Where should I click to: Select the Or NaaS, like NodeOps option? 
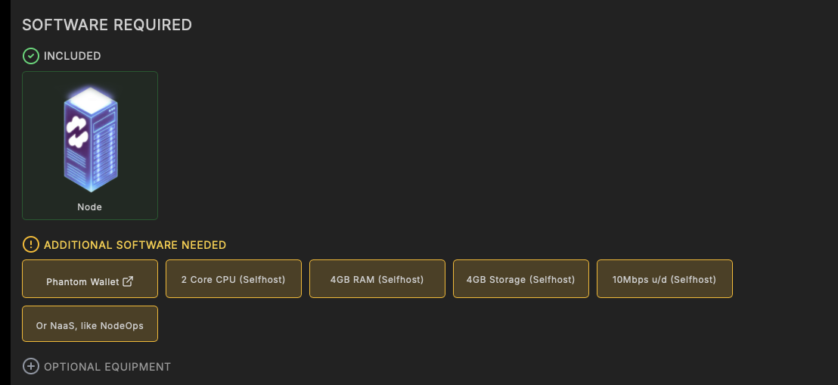(x=90, y=326)
